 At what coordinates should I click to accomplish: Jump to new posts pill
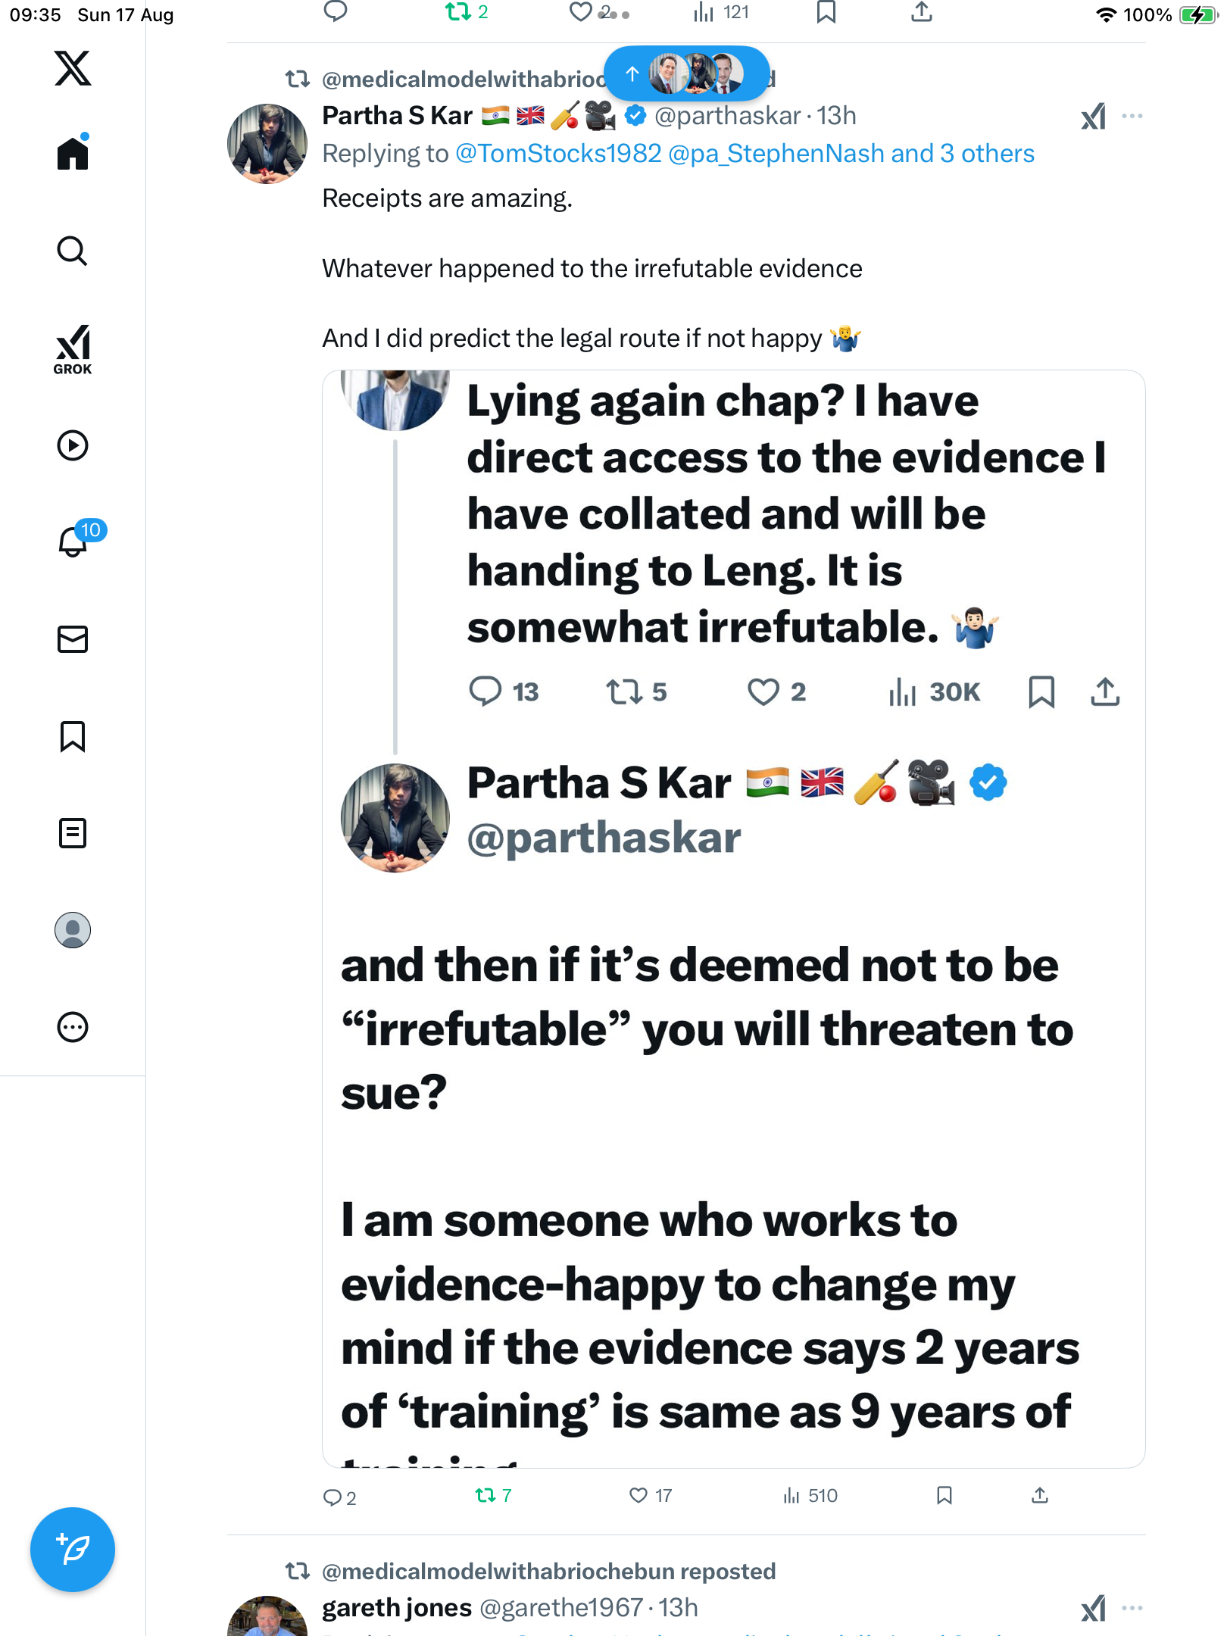point(686,73)
